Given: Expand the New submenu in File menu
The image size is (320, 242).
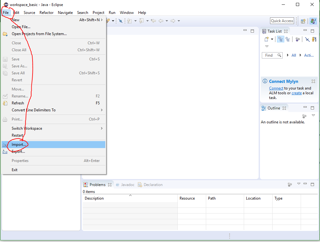Looking at the screenshot, I should click(53, 20).
